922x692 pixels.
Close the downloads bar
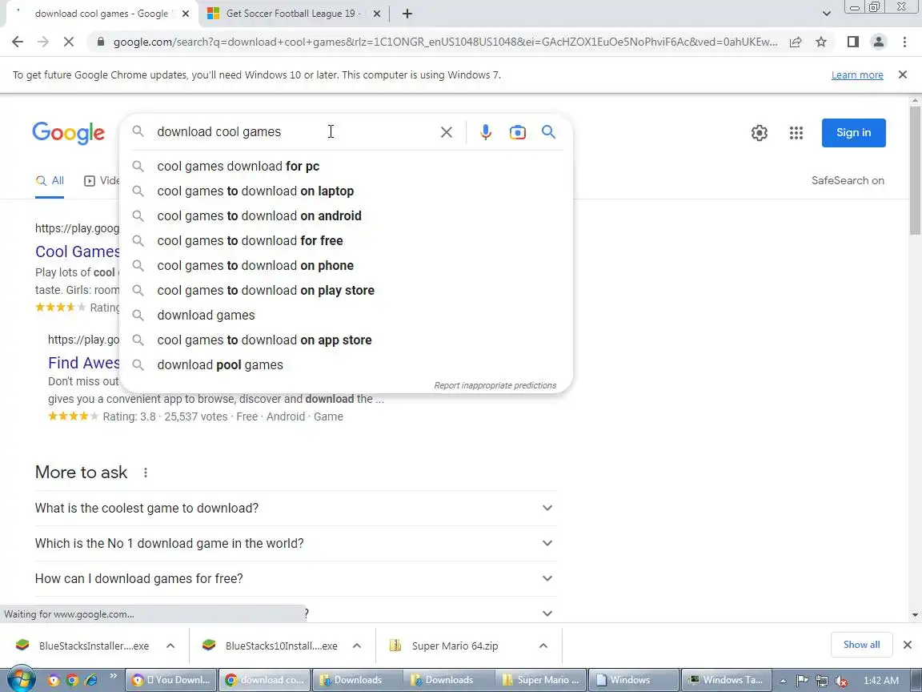click(908, 645)
